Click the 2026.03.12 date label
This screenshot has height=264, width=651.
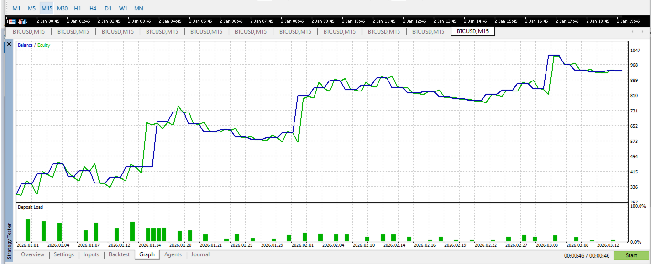pyautogui.click(x=608, y=245)
